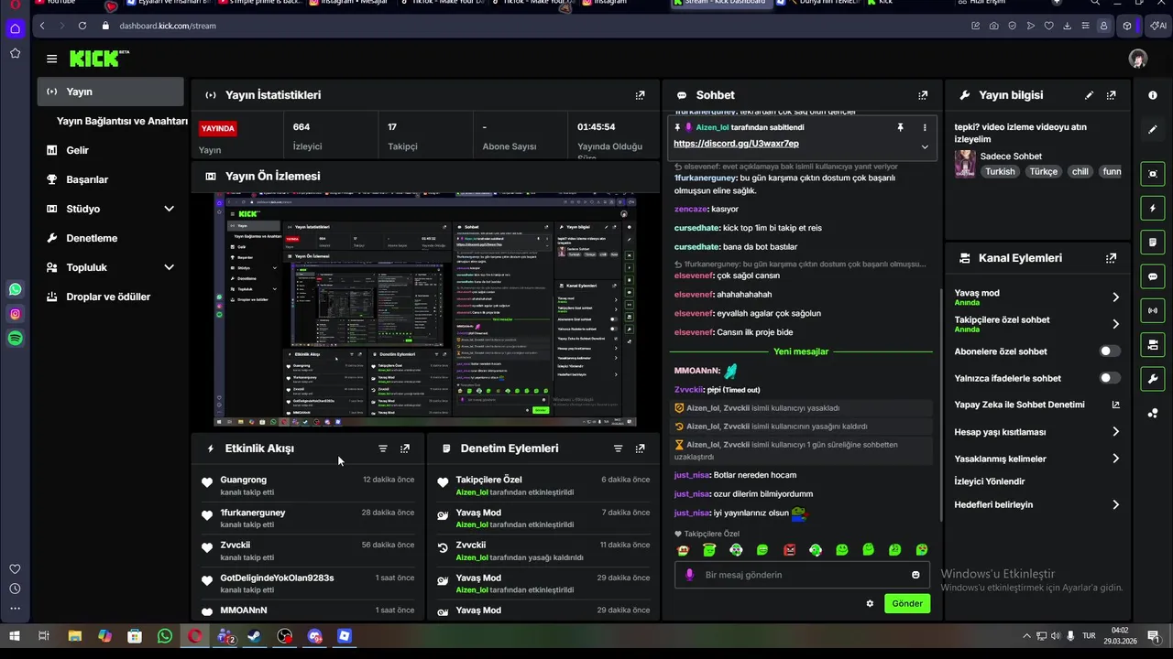Image resolution: width=1173 pixels, height=659 pixels.
Task: Enable Yalnızca ifadelerle sohbet switch
Action: click(1109, 378)
